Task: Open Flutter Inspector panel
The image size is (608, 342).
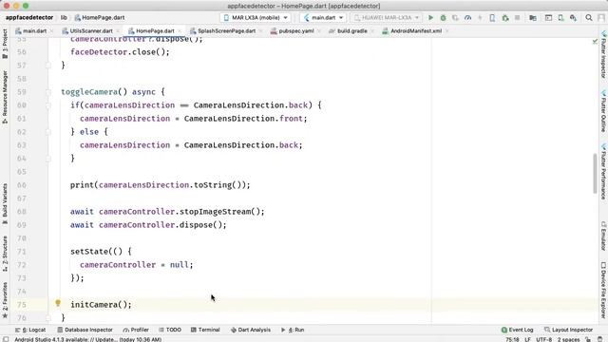Action: (603, 54)
